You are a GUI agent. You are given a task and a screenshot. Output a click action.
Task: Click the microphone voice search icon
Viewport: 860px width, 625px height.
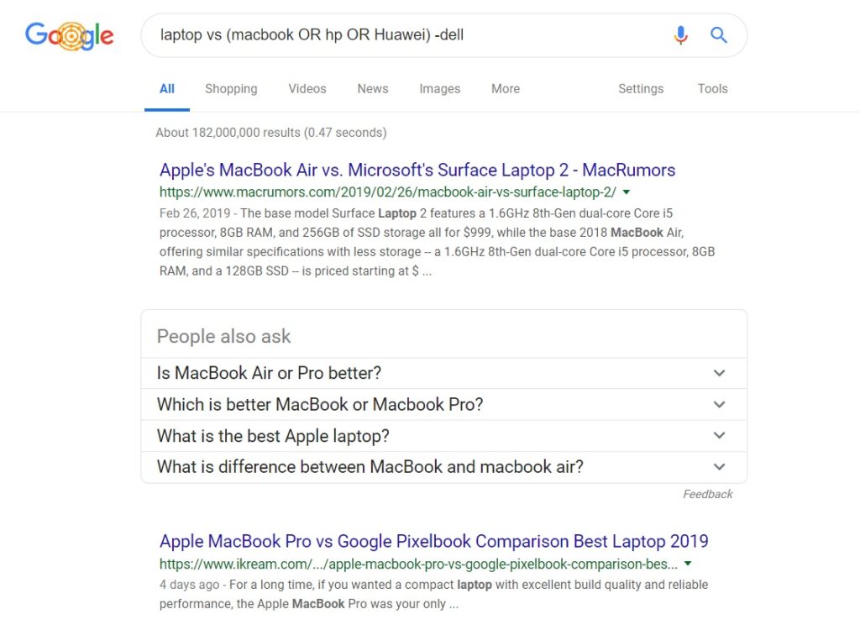coord(680,35)
